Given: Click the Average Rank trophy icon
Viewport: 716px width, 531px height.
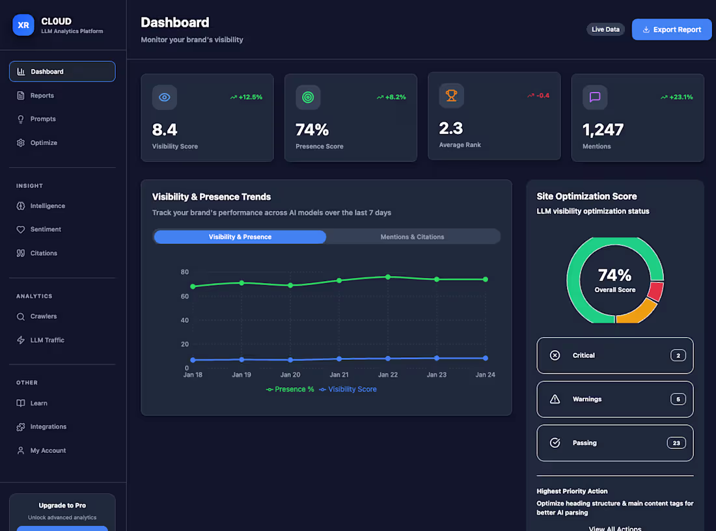Looking at the screenshot, I should pos(451,96).
